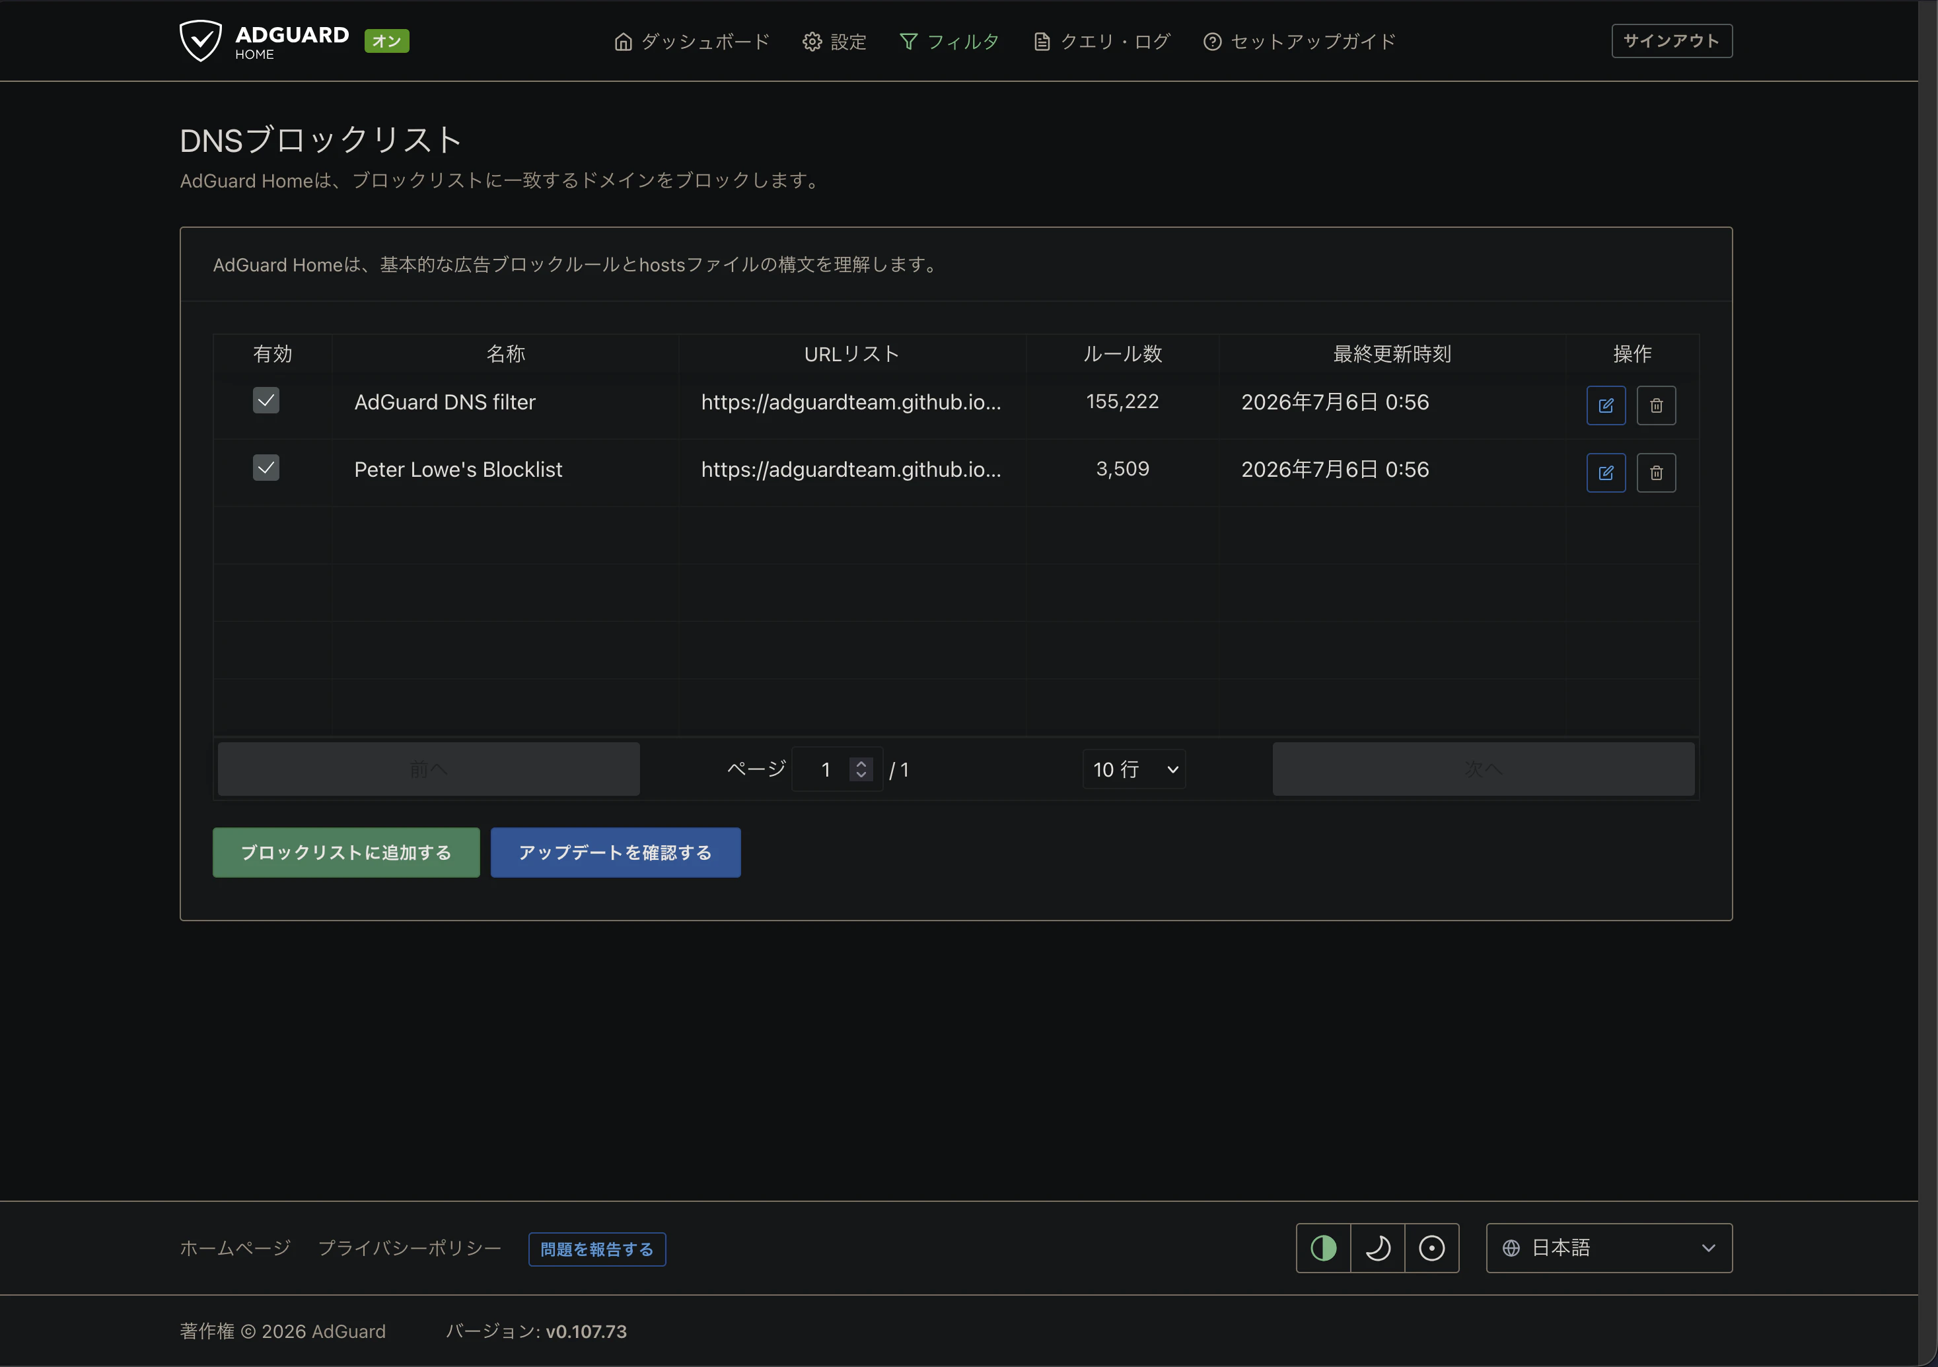1938x1367 pixels.
Task: Increment the page number stepper
Action: [x=861, y=763]
